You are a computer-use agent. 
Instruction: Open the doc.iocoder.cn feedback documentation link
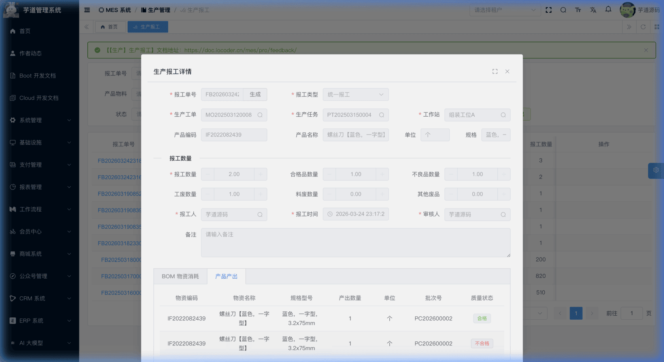(240, 50)
